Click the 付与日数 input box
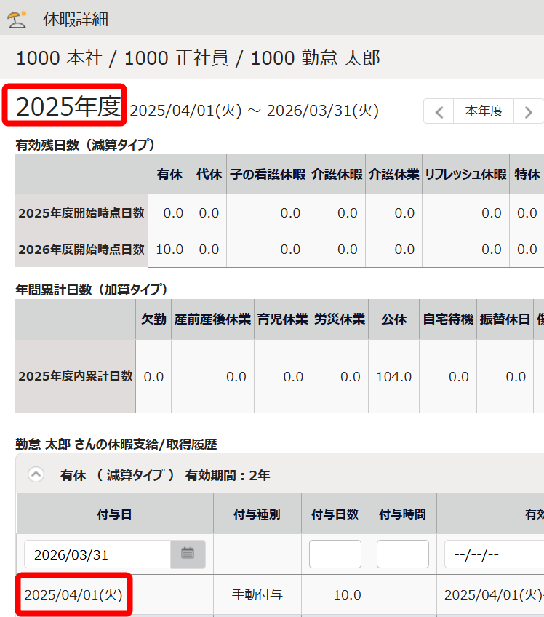544x617 pixels. pyautogui.click(x=335, y=554)
